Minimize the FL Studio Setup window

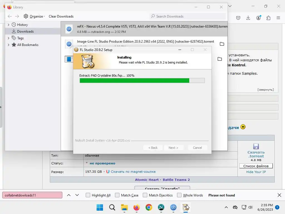(x=180, y=50)
